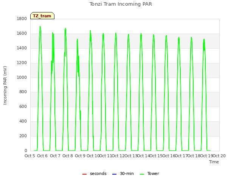Toggle the 30-min legend entry
The image size is (242, 181).
click(x=123, y=173)
